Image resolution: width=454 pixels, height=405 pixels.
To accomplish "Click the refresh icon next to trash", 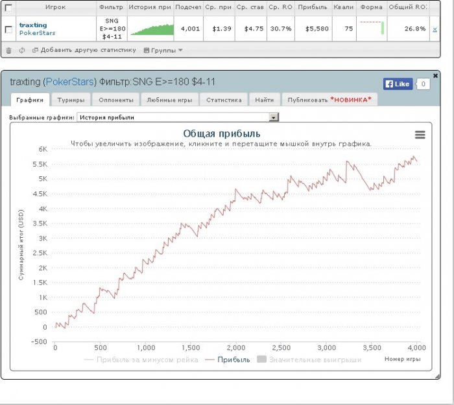I will (x=22, y=51).
